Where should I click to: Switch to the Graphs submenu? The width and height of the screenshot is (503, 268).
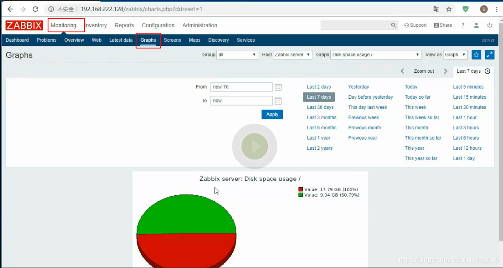[x=148, y=40]
